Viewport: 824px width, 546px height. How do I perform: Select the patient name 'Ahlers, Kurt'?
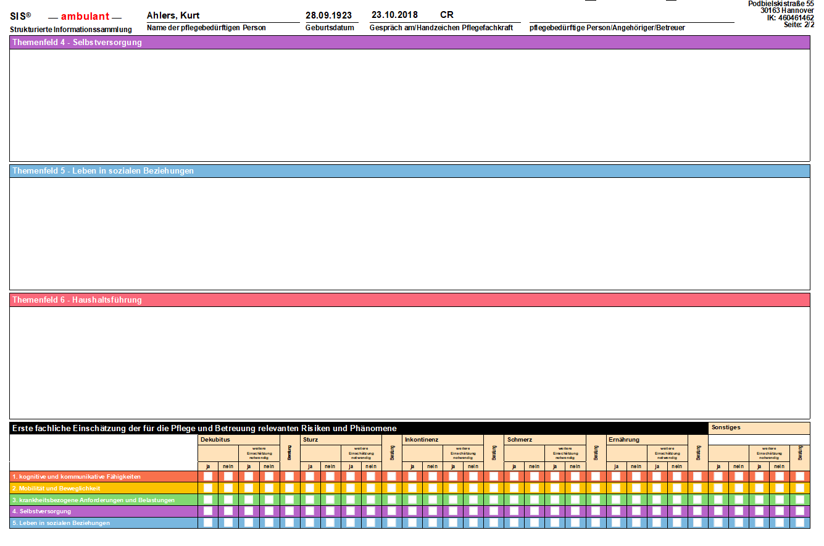(x=173, y=15)
